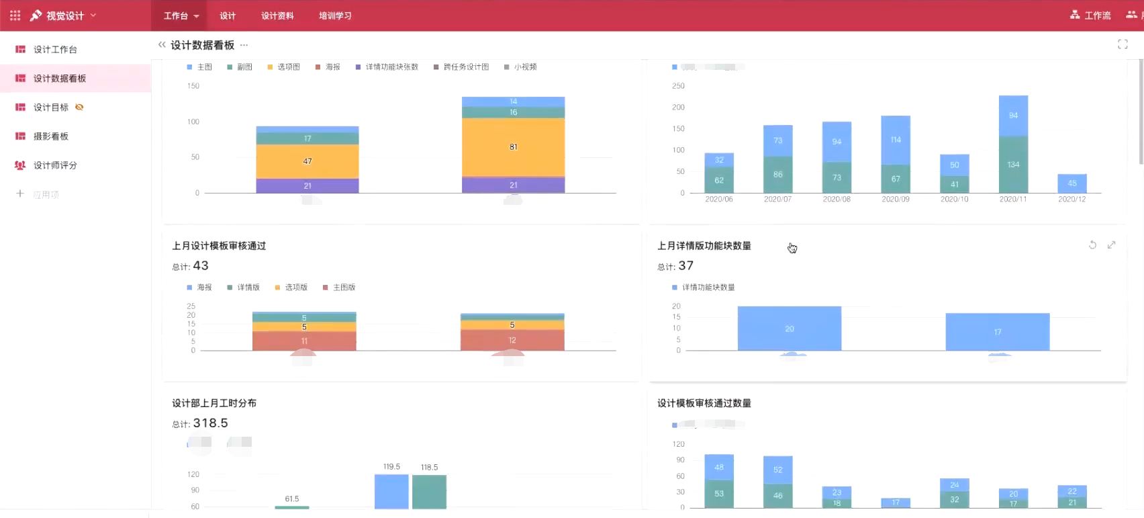
Task: Click the refresh icon on 上月详情版功能块数量 card
Action: coord(1092,245)
